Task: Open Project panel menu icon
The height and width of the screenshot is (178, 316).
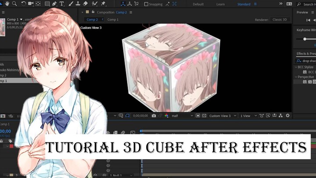Action: pyautogui.click(x=3, y=12)
